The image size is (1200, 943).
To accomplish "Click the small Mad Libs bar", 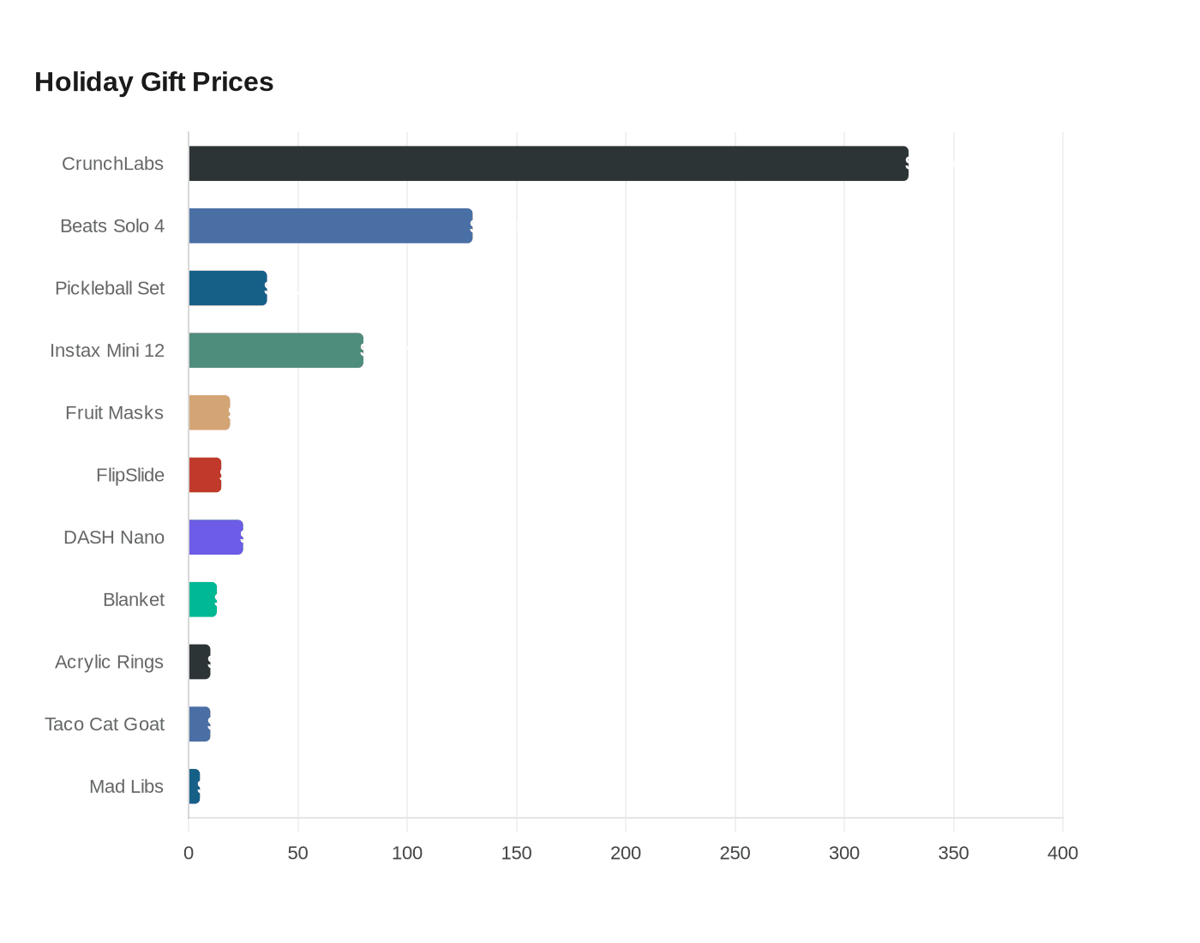I will (x=195, y=786).
